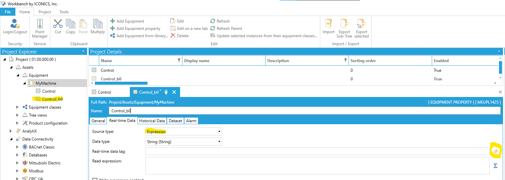Image resolution: width=505 pixels, height=180 pixels.
Task: Click the Project Details vertical scrollbar
Action: pos(500,67)
